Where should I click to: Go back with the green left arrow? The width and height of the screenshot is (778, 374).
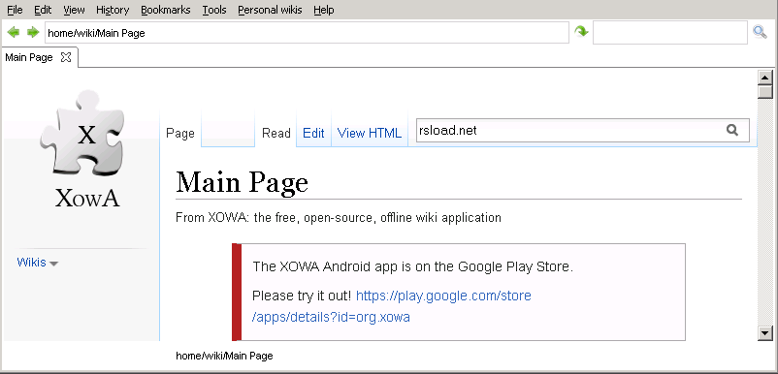click(14, 33)
